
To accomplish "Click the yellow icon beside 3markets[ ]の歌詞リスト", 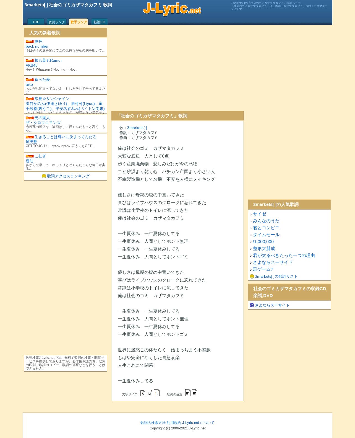I will pos(252,276).
